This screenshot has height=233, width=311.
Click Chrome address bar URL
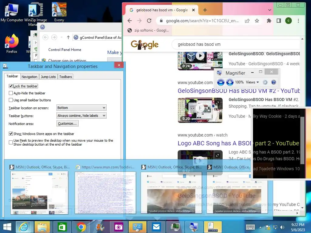tap(202, 21)
